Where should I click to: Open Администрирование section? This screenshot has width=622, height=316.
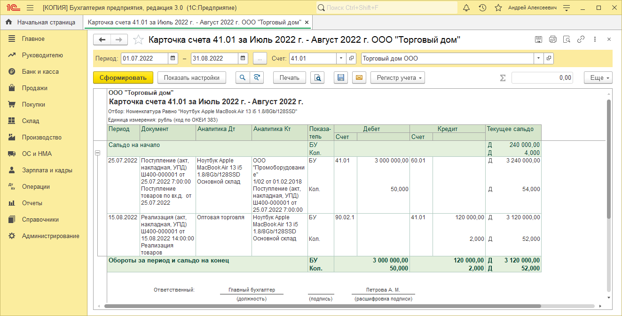(44, 236)
